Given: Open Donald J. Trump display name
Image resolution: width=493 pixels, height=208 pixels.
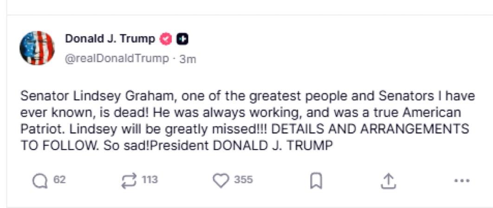Looking at the screenshot, I should 110,39.
